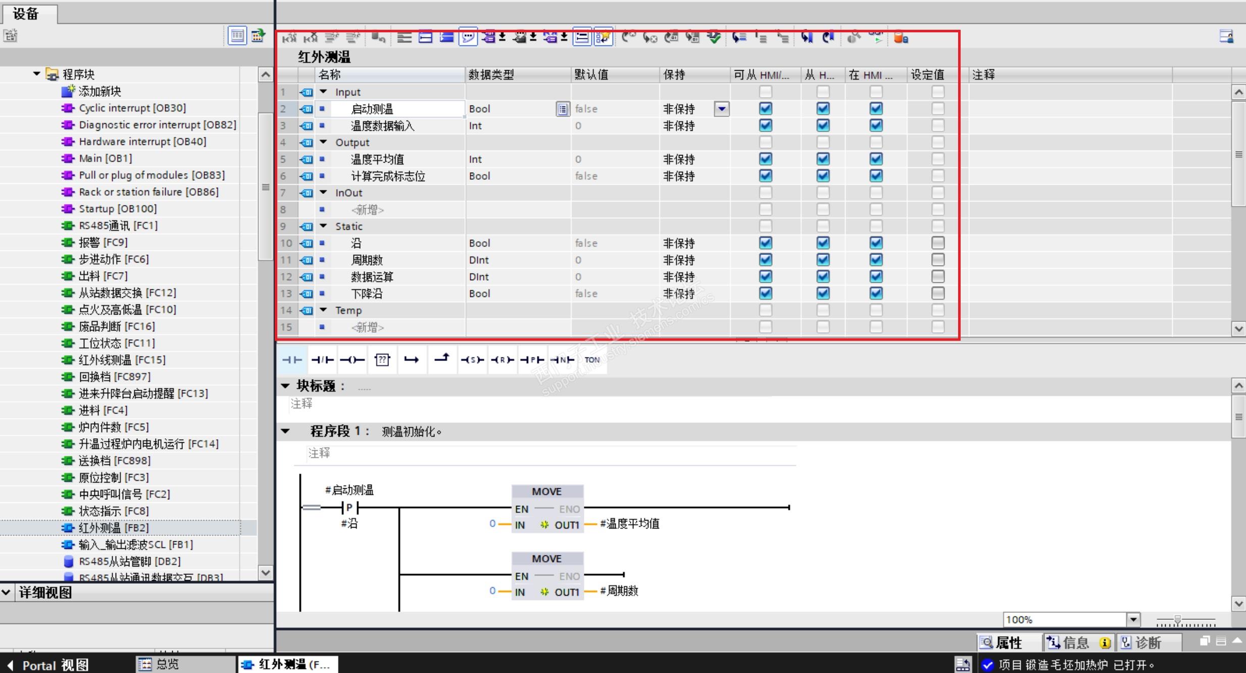Check the 设定值 box for 周期数
The image size is (1246, 673).
[937, 260]
